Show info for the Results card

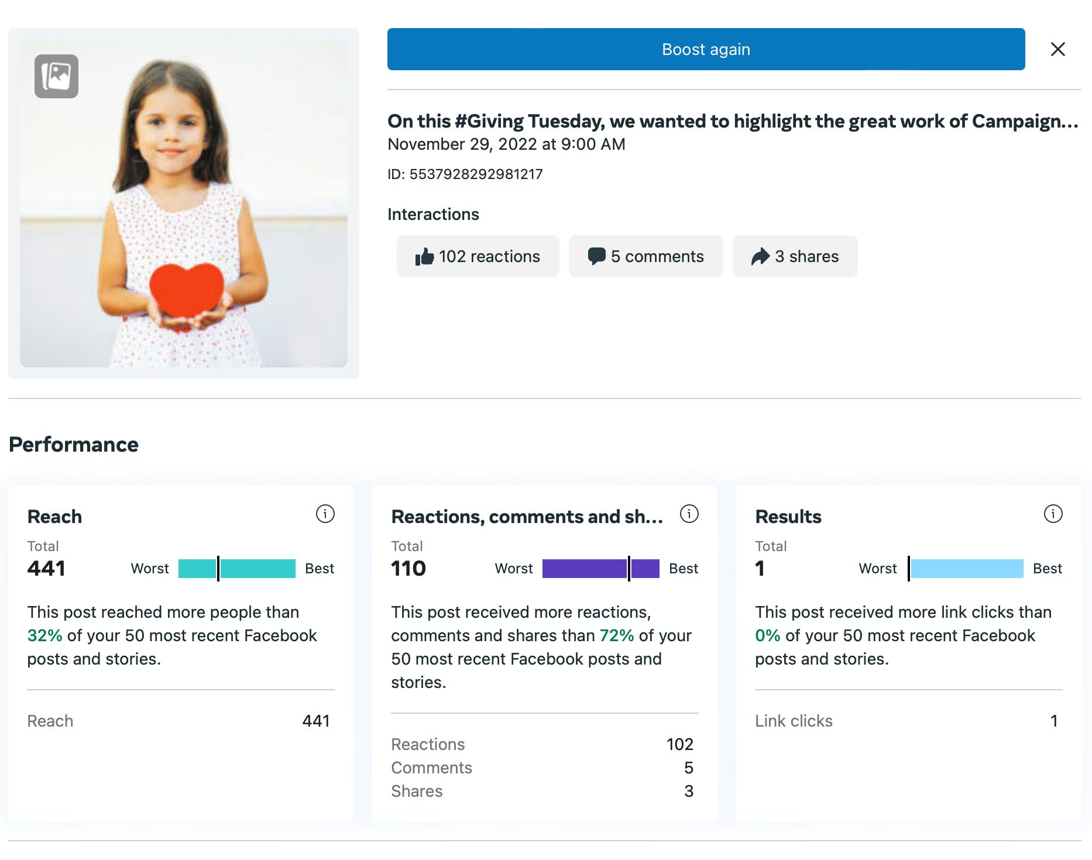tap(1053, 514)
